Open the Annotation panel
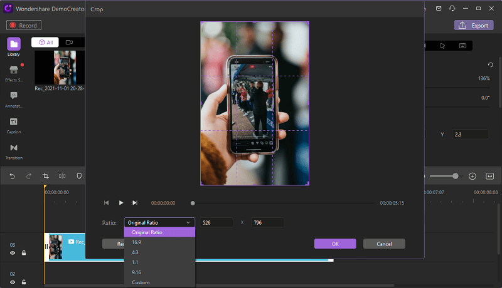 (x=14, y=99)
